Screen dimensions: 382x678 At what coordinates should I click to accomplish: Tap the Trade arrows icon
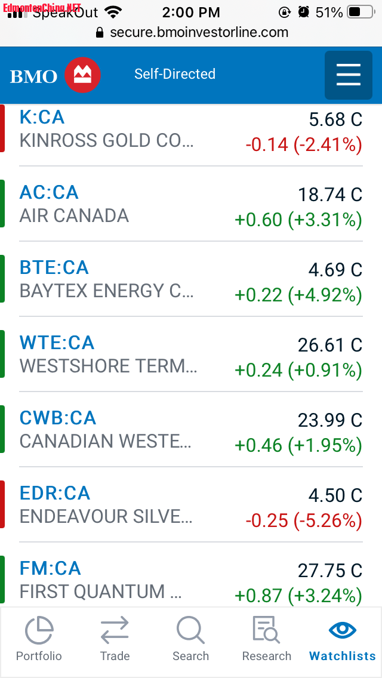[115, 630]
